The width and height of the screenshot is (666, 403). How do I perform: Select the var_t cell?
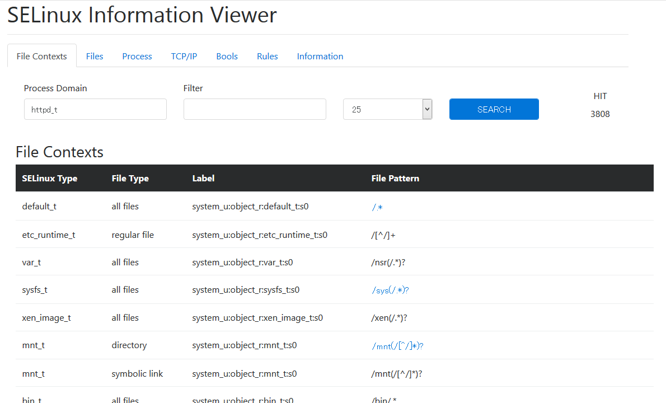(31, 263)
